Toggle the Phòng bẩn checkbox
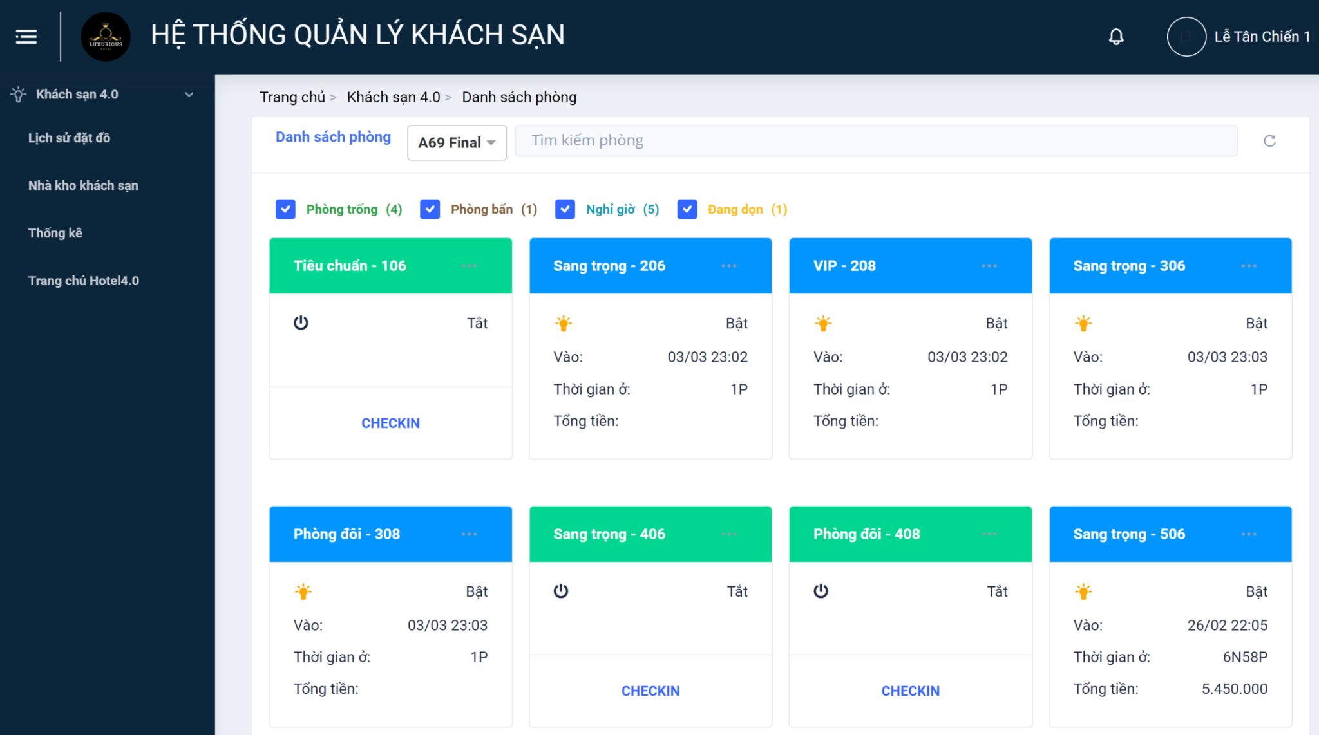The height and width of the screenshot is (735, 1319). (430, 209)
